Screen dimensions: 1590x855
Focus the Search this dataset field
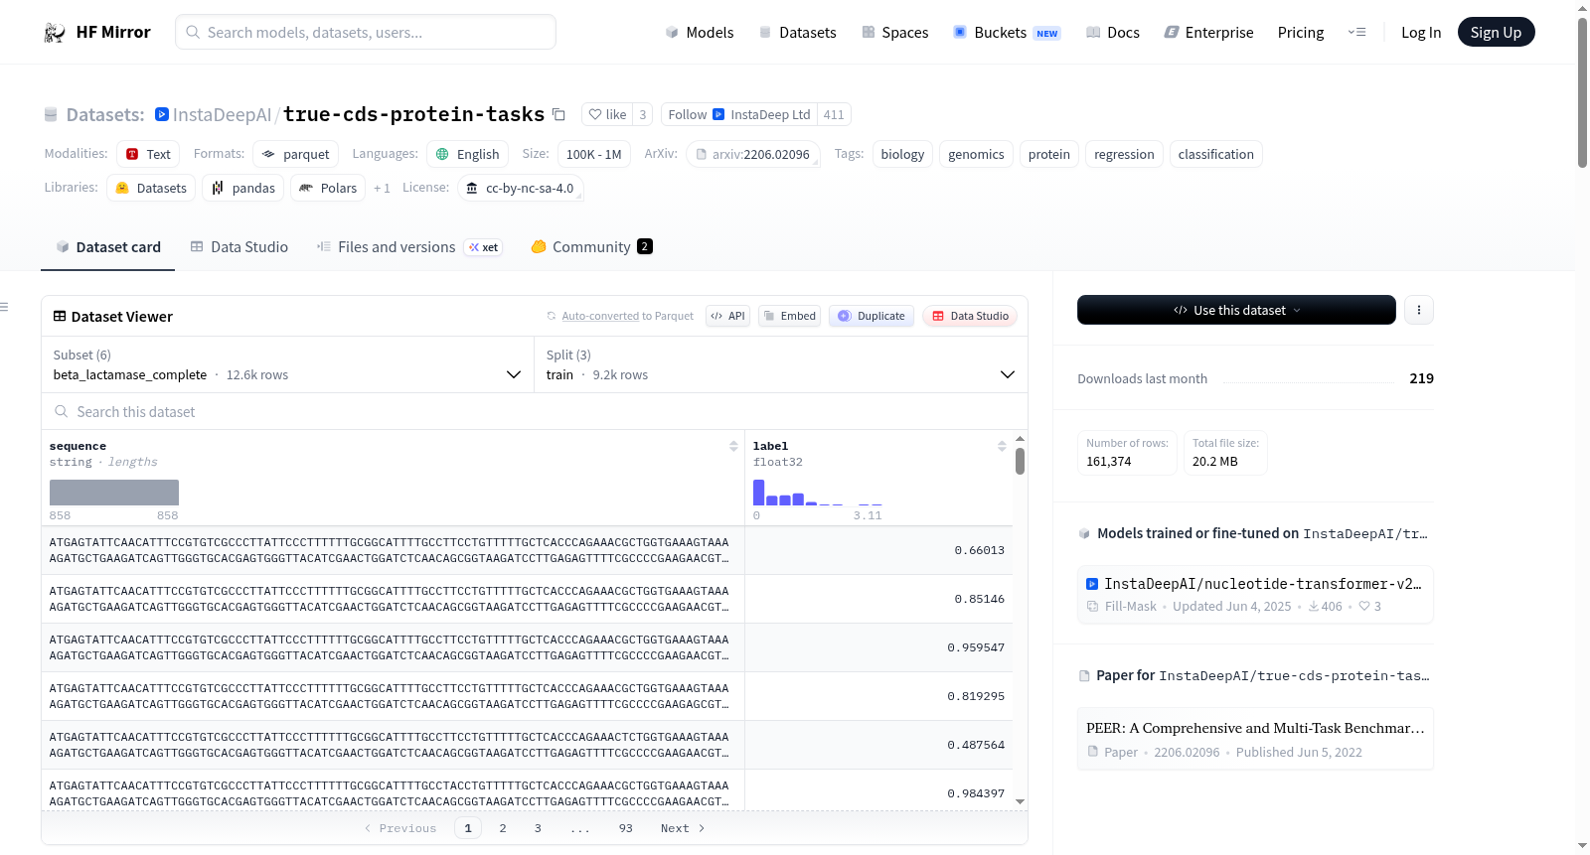(x=535, y=412)
